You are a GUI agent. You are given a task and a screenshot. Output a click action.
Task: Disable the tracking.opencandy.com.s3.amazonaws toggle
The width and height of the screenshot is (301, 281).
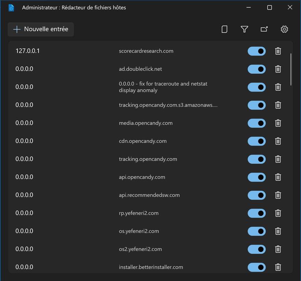pyautogui.click(x=257, y=105)
